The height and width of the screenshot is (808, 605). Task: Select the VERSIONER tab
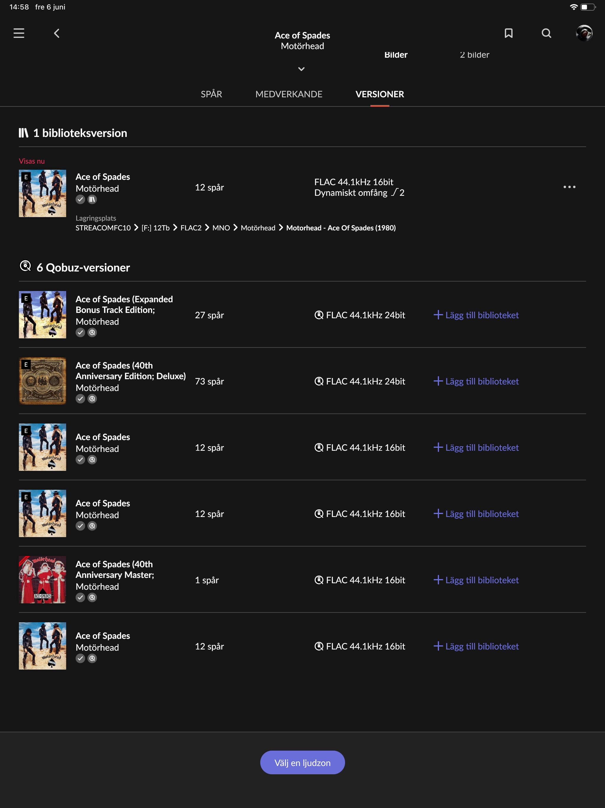[380, 94]
